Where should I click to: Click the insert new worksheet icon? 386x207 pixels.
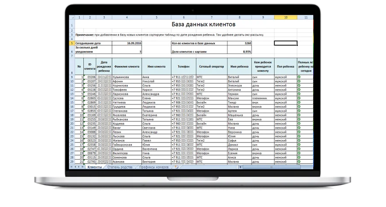coord(177,167)
